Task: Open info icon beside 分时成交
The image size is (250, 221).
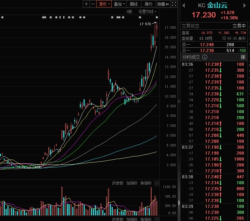Action: [205, 57]
